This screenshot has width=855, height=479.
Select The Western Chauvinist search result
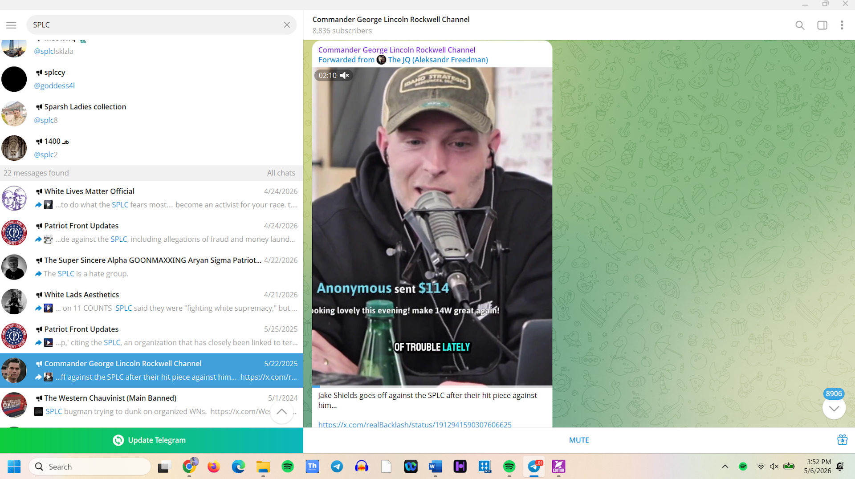click(151, 405)
